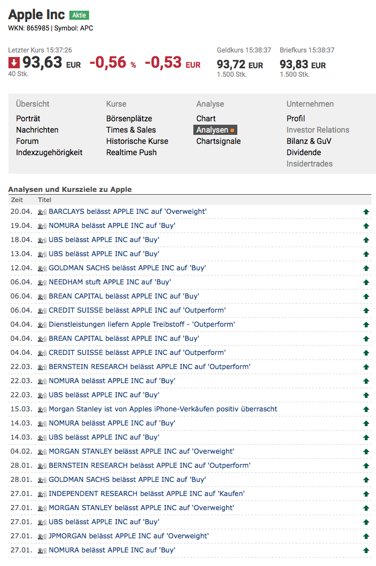
Task: Open Profil under Unternehmen
Action: pyautogui.click(x=295, y=119)
